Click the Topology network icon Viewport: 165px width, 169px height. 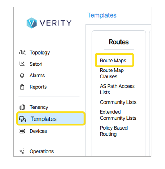coord(22,53)
